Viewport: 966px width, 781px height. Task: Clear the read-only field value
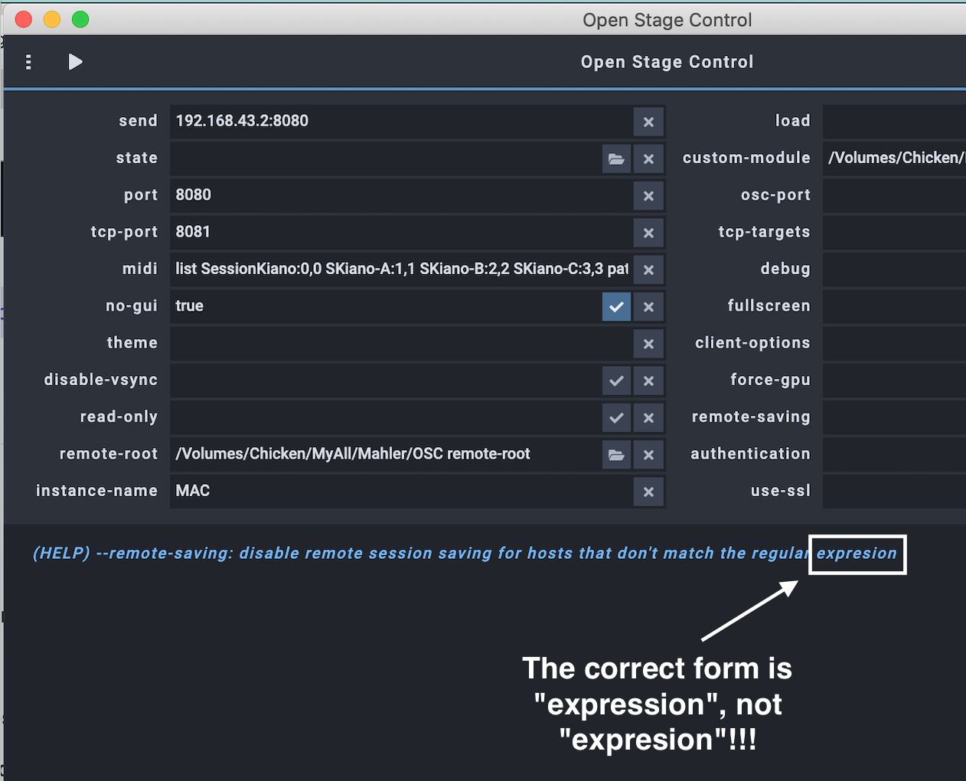648,417
